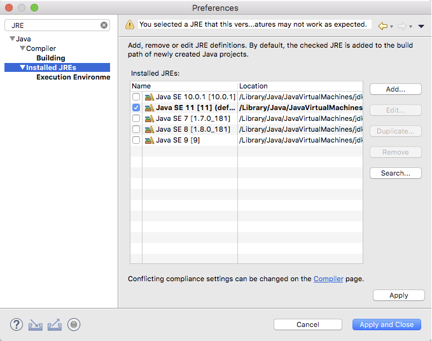432x341 pixels.
Task: Sort by the Location column header
Action: click(x=300, y=86)
